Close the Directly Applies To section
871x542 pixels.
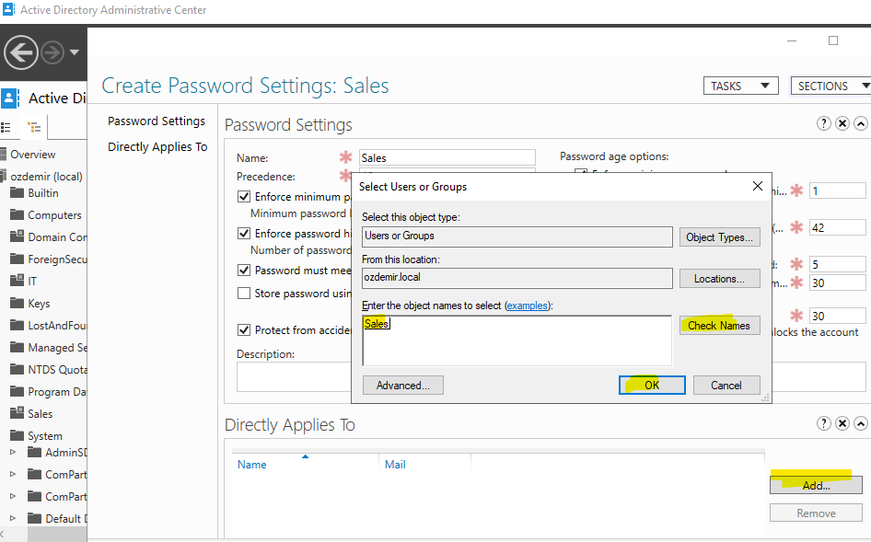click(842, 424)
